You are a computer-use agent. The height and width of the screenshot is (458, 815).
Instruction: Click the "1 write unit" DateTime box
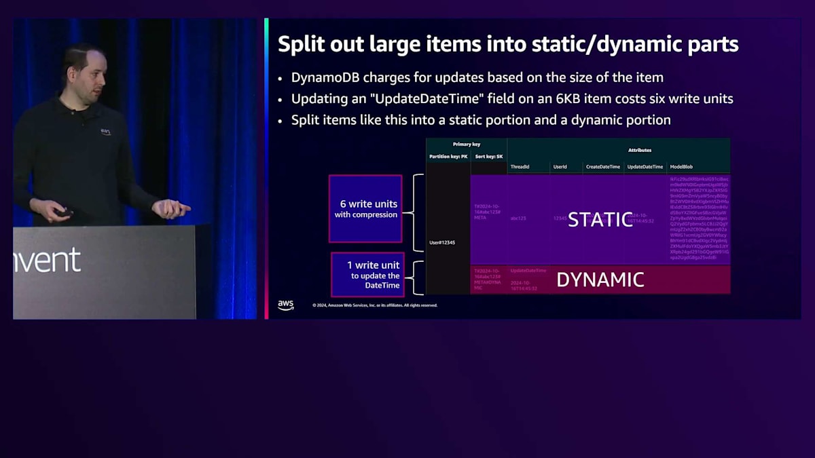(367, 275)
